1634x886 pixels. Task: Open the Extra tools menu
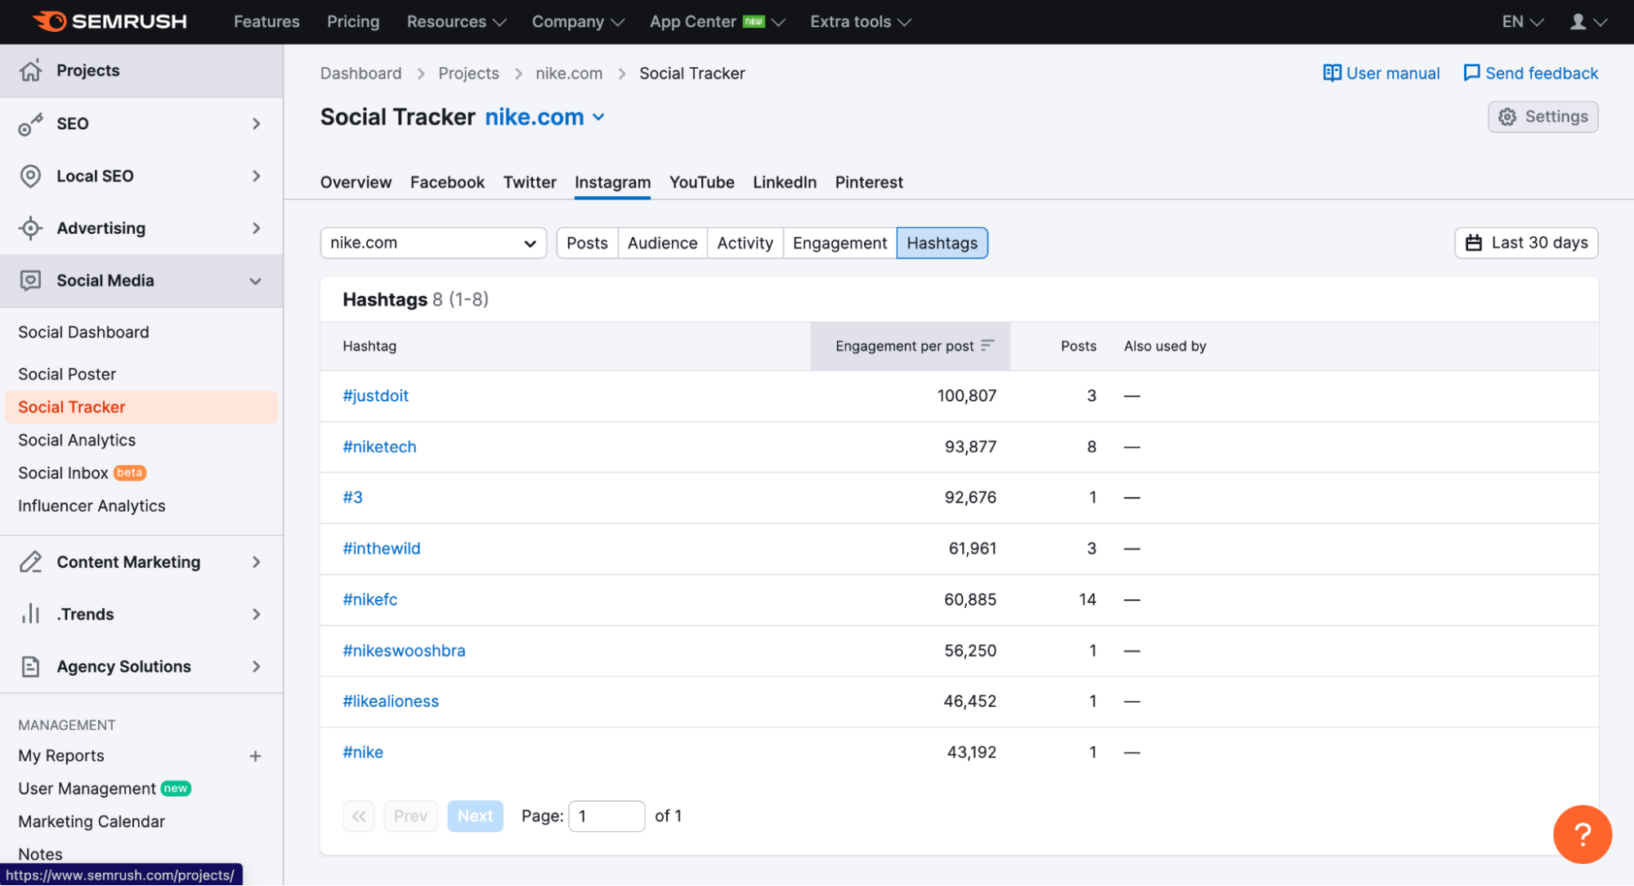point(860,21)
